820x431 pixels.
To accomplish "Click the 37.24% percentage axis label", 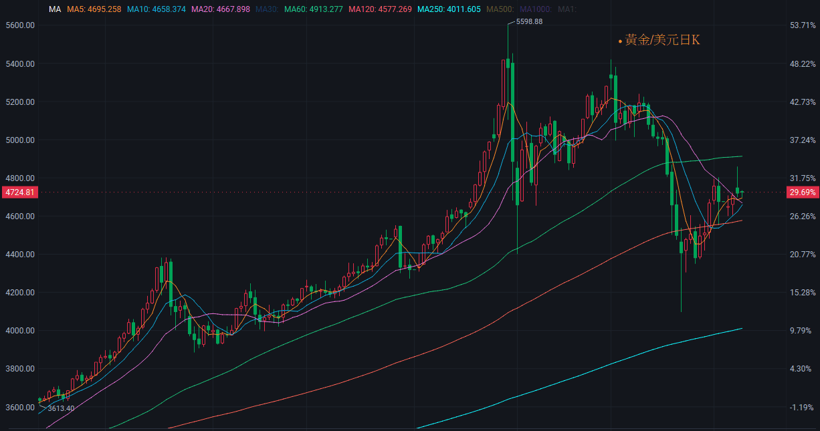I will pyautogui.click(x=803, y=140).
